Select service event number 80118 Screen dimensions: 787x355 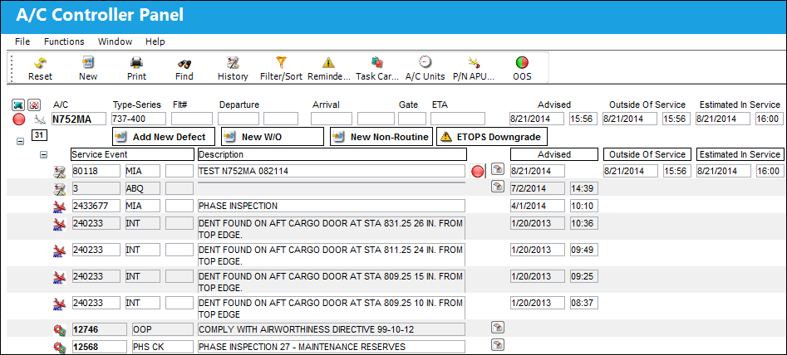pos(96,171)
